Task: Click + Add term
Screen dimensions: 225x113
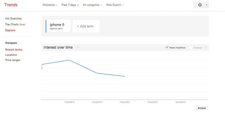Action: click(86, 26)
